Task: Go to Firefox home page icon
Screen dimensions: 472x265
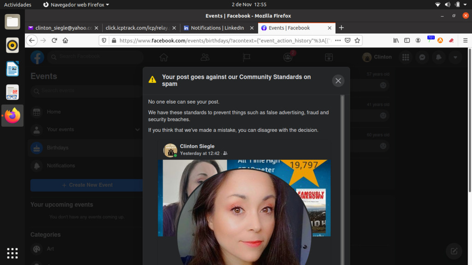Action: 65,41
